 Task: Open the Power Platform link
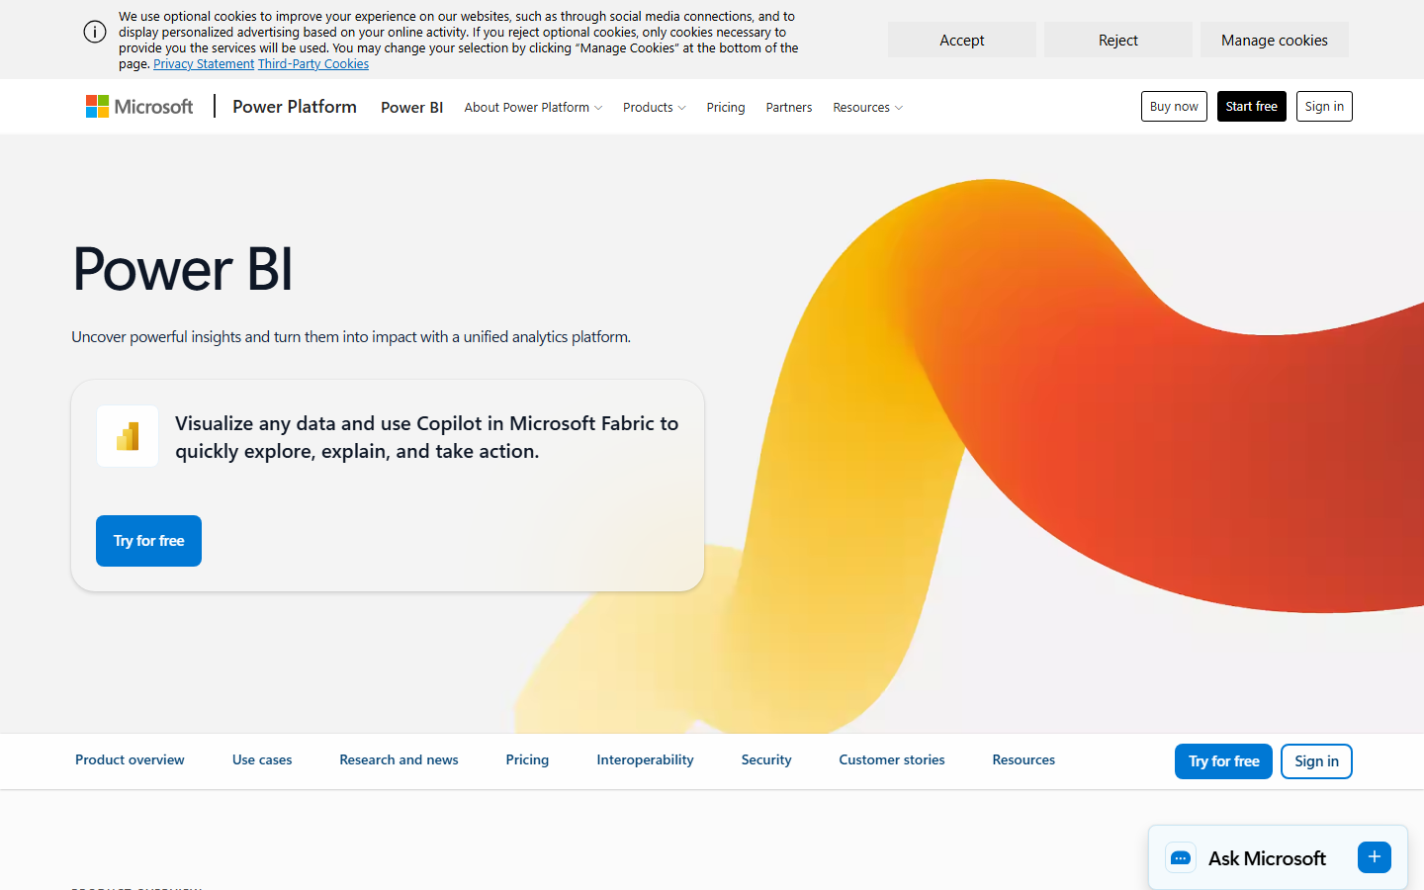295,107
